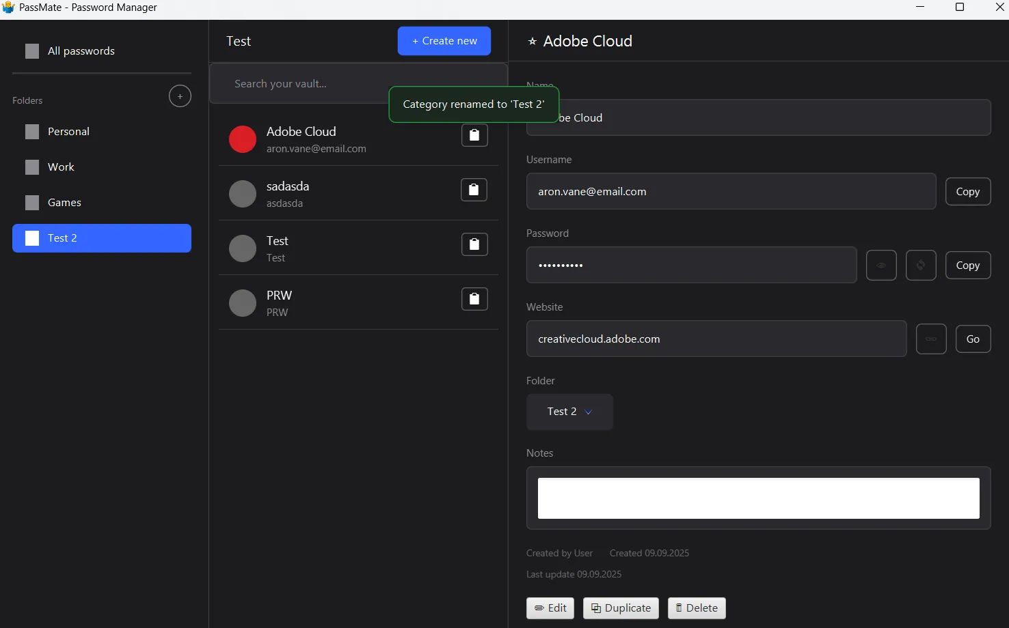Click the red Adobe Cloud avatar circle

pyautogui.click(x=243, y=139)
